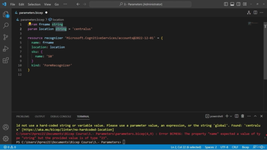This screenshot has height=150, width=267.
Task: Expand the terminal launch profile dropdown arrow
Action: [x=231, y=116]
